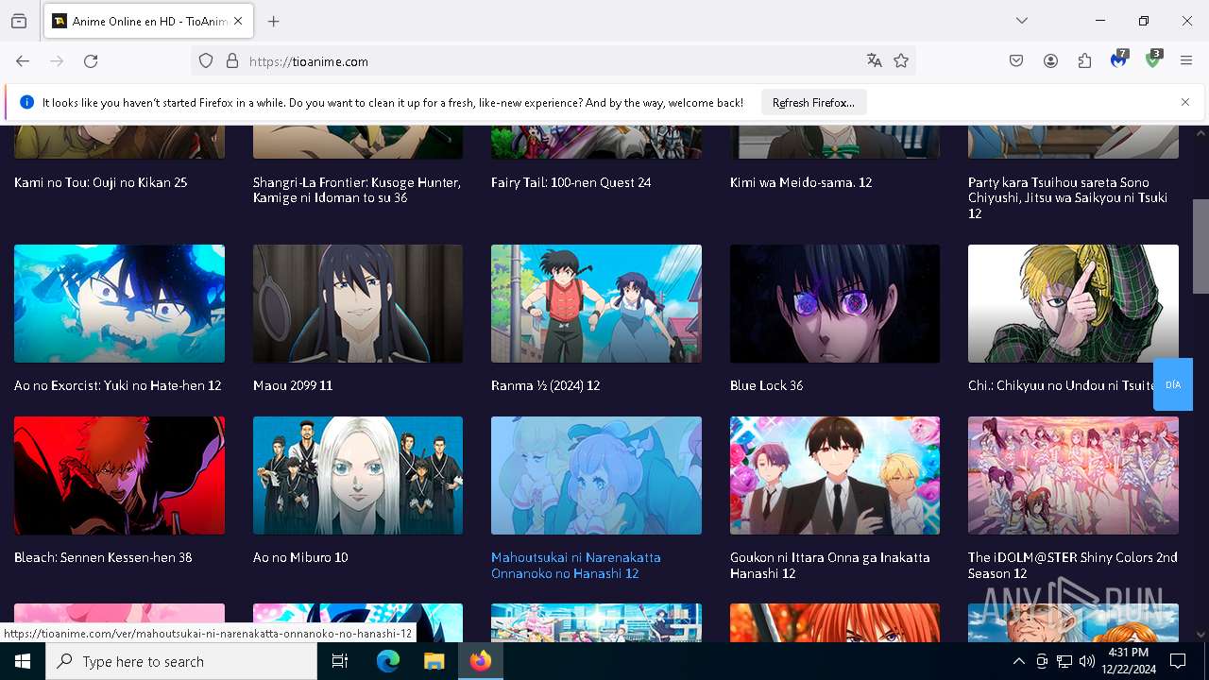View site security padlock information

tap(232, 61)
